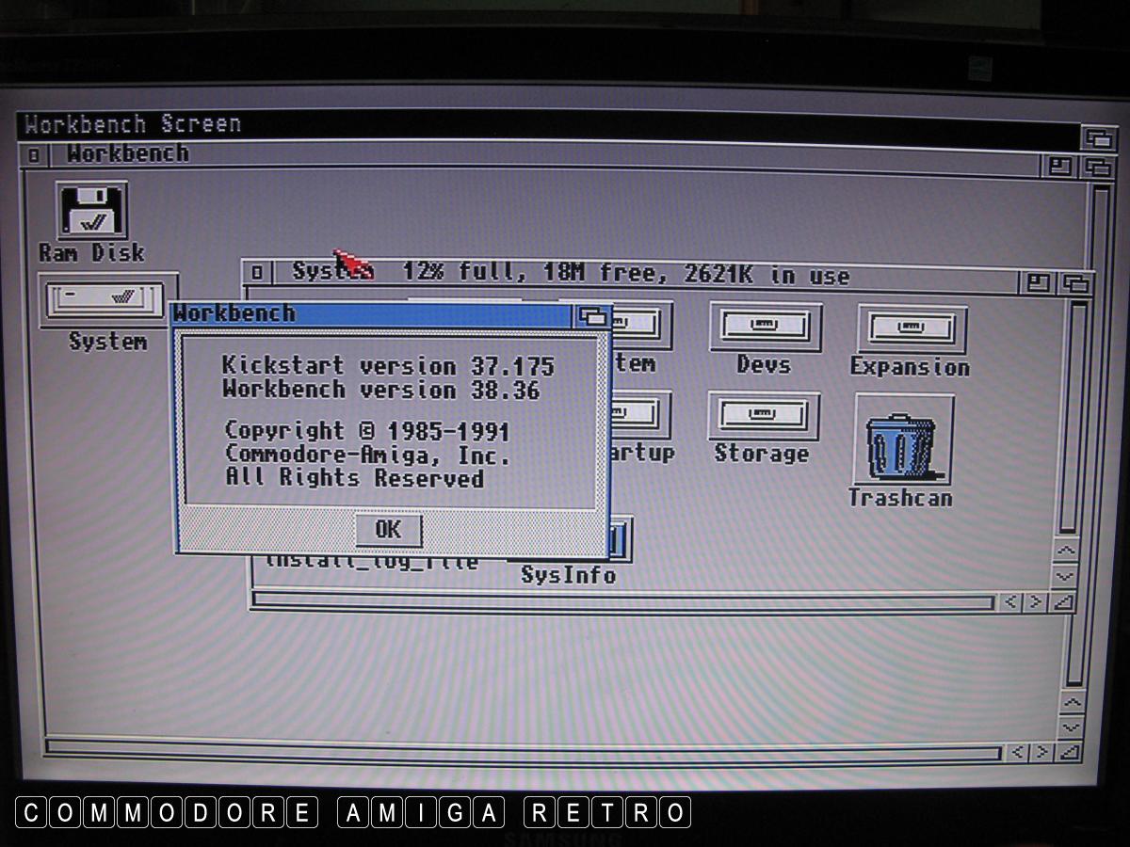Close the System drawer window
The height and width of the screenshot is (847, 1130).
tap(257, 274)
